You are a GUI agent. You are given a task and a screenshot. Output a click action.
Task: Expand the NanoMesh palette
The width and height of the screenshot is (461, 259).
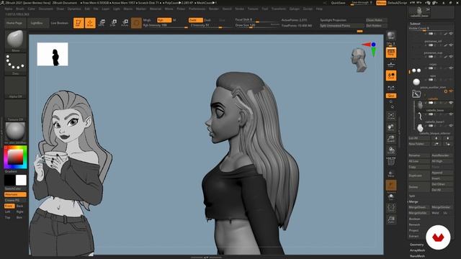[417, 256]
